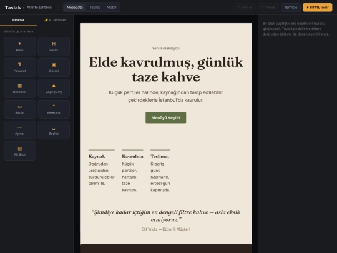
Task: Select the 'Kaynak' feature title
Action: click(x=97, y=156)
